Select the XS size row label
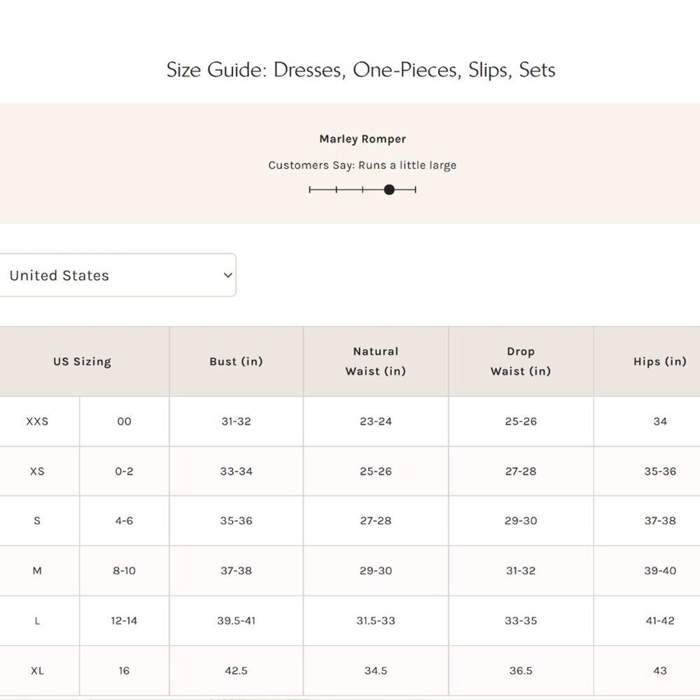700x700 pixels. [37, 471]
